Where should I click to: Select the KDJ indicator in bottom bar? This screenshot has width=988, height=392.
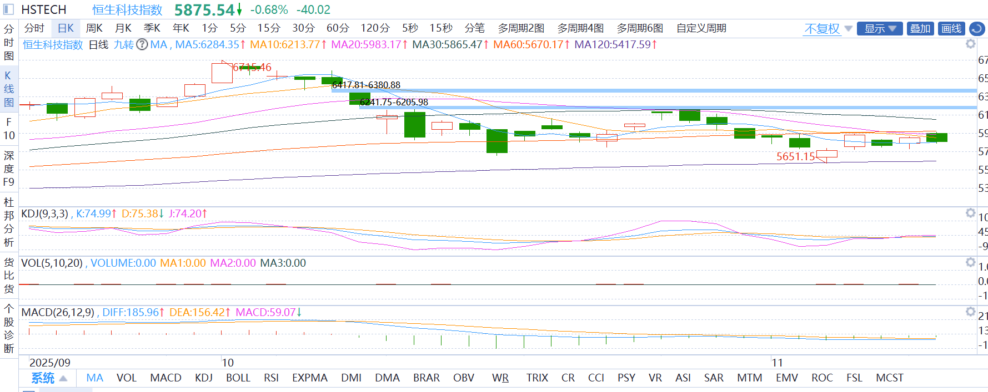pos(204,378)
